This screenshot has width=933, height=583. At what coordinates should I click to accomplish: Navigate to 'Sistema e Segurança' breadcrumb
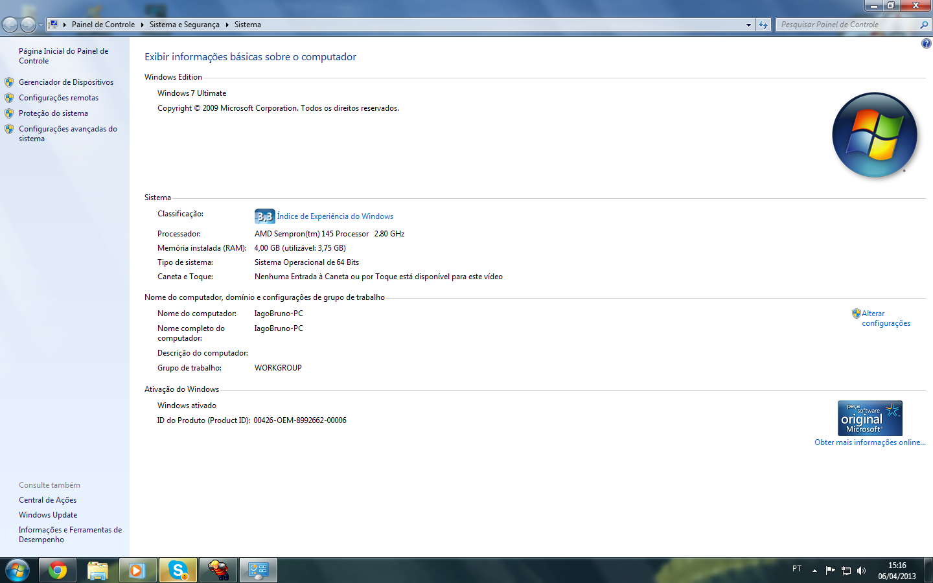click(185, 25)
